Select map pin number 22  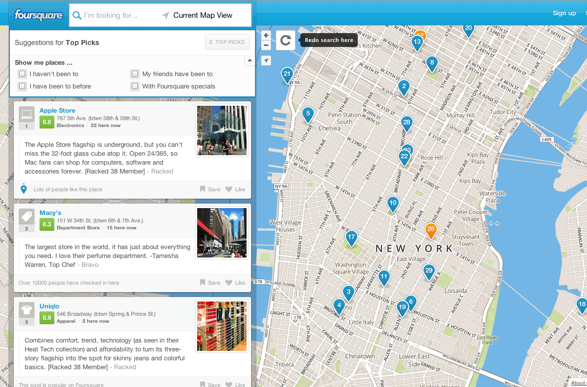point(404,158)
